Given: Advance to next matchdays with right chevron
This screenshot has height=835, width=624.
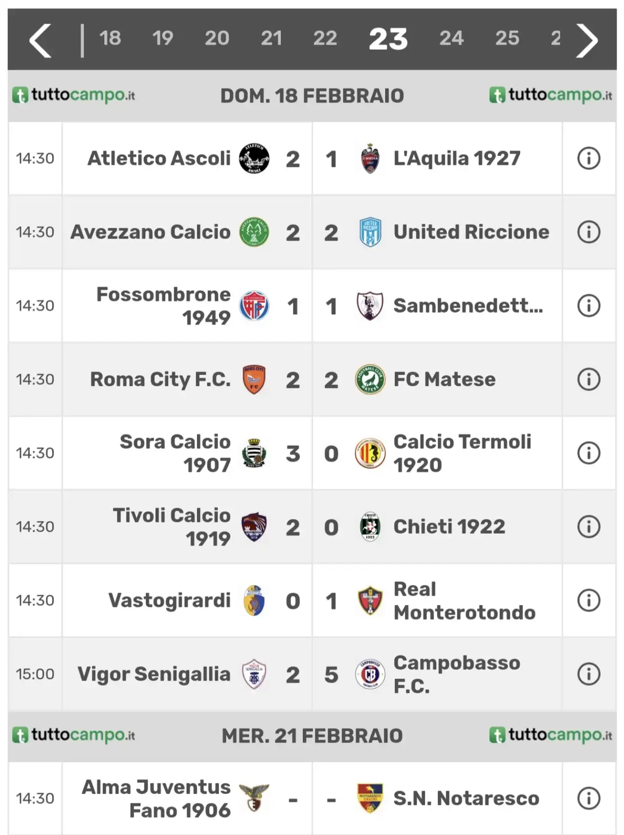Looking at the screenshot, I should [587, 40].
